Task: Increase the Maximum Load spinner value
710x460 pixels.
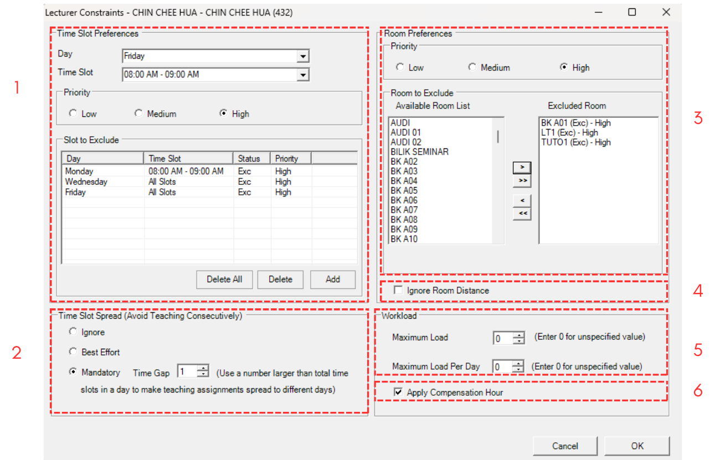Action: [x=518, y=334]
